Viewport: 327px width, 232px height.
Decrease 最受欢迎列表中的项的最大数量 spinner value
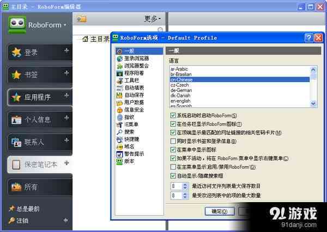click(x=185, y=197)
